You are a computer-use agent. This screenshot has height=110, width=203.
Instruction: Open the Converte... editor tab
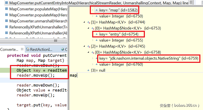[9, 49]
